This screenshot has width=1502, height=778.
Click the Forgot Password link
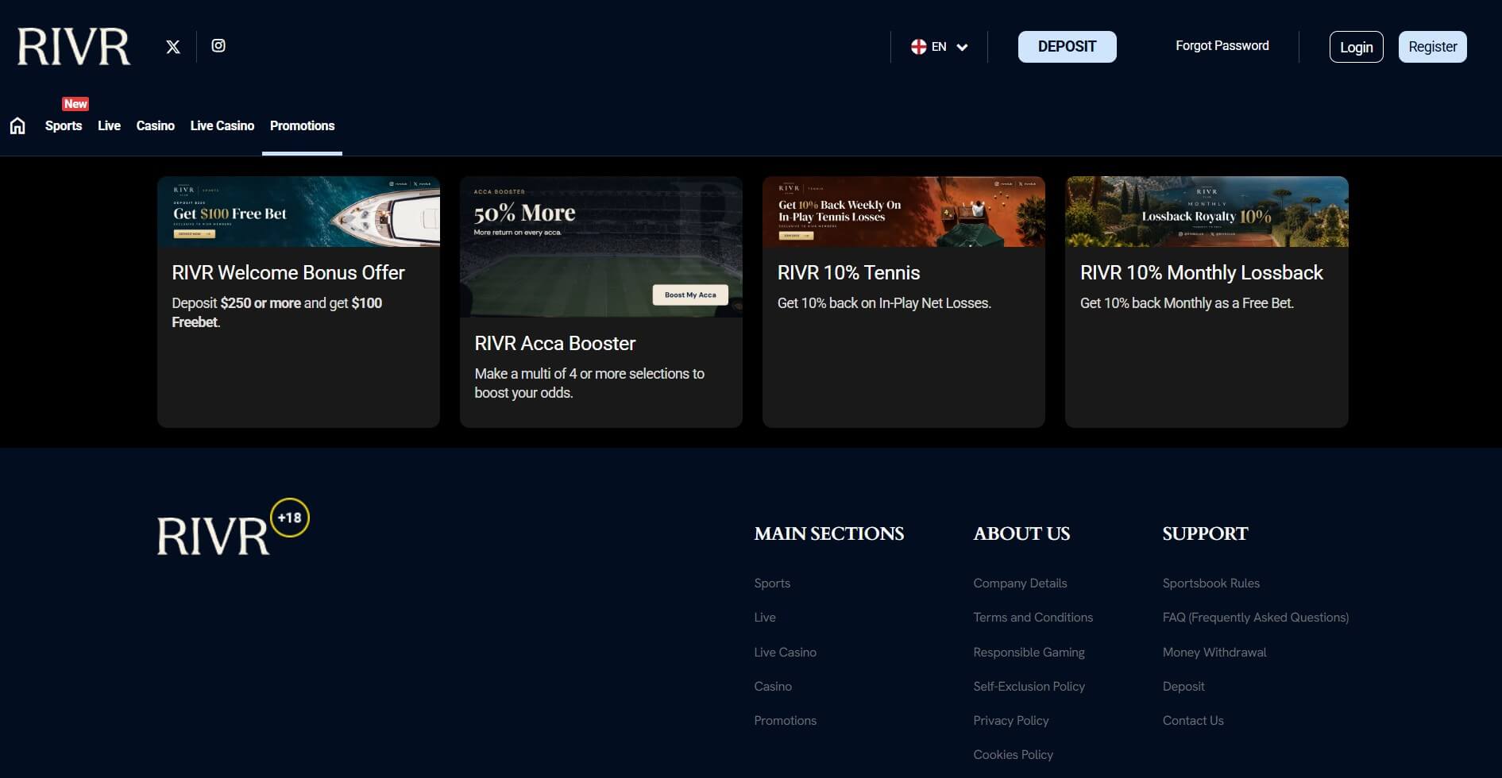click(x=1222, y=46)
